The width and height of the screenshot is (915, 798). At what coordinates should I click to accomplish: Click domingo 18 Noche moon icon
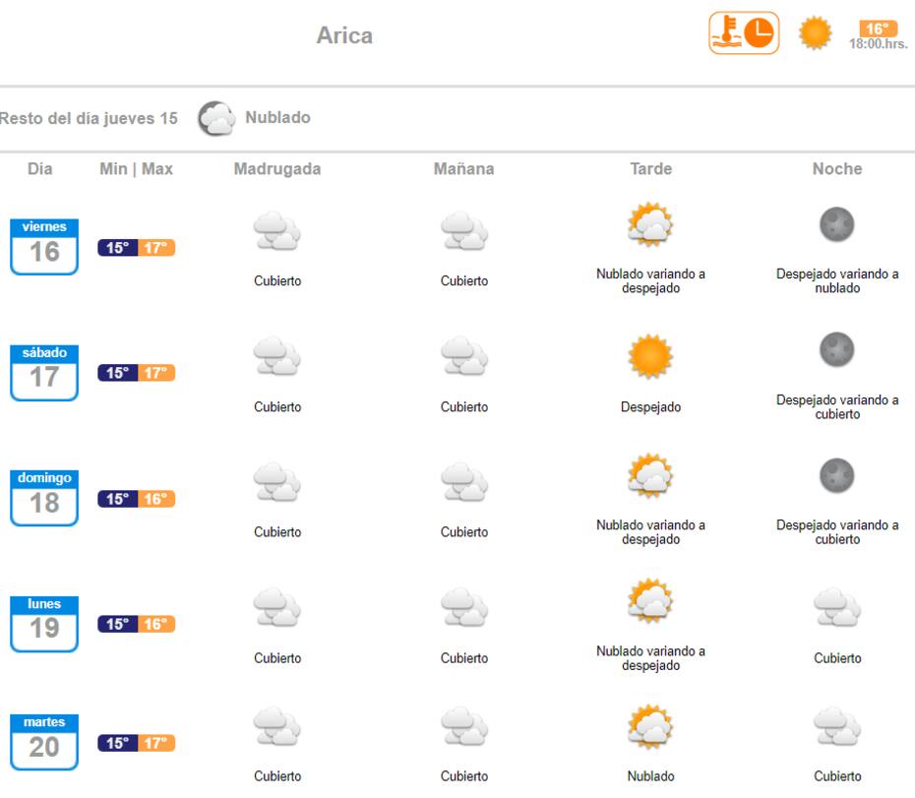837,475
